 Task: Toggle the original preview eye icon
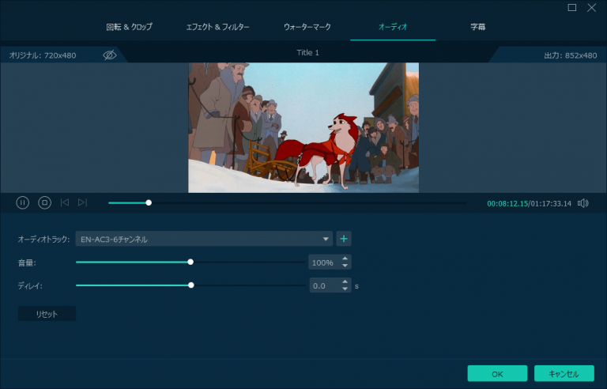109,55
